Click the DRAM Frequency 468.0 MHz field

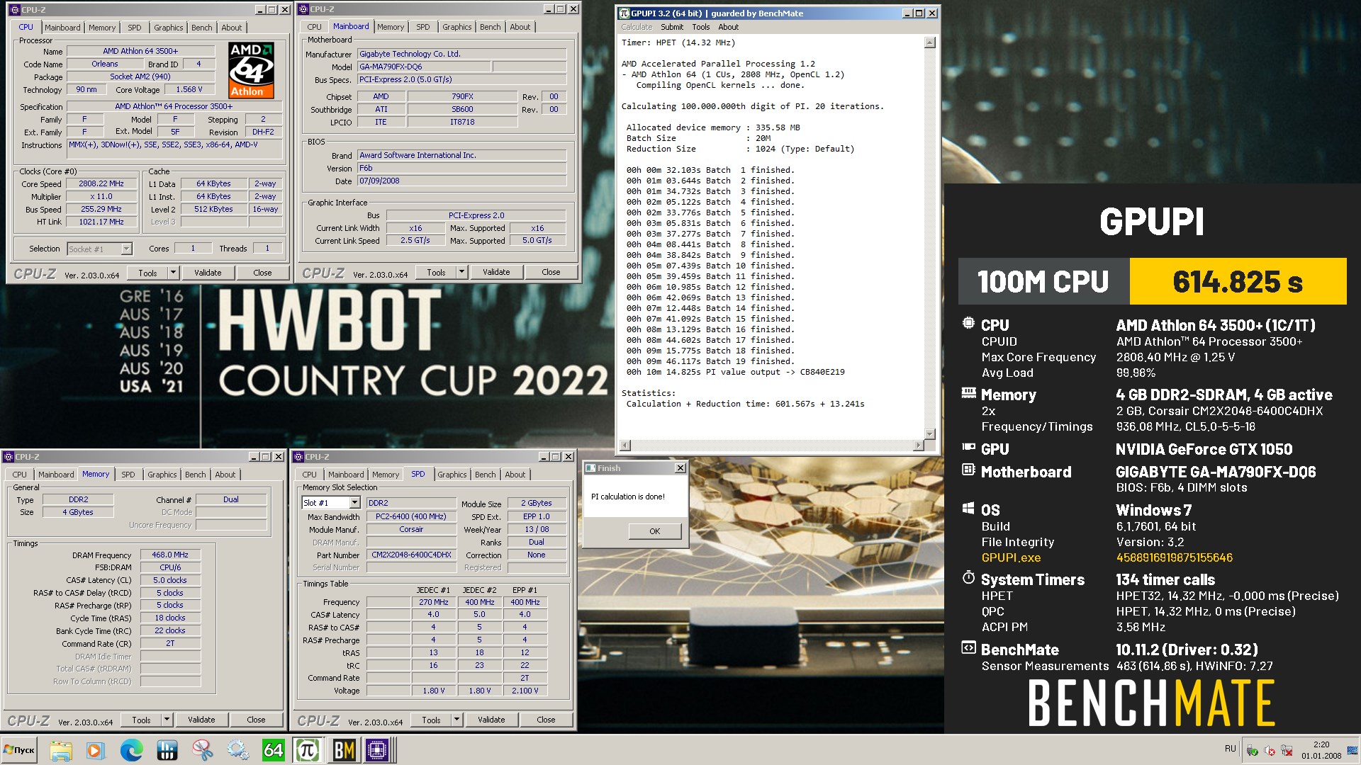click(170, 555)
